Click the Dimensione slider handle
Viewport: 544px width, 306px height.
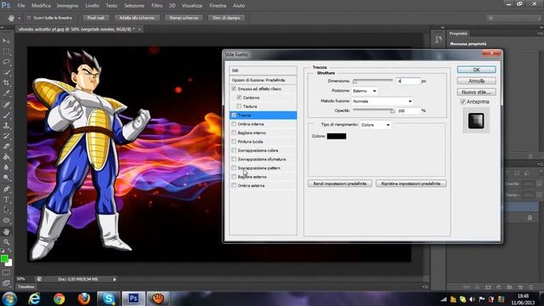(x=354, y=82)
